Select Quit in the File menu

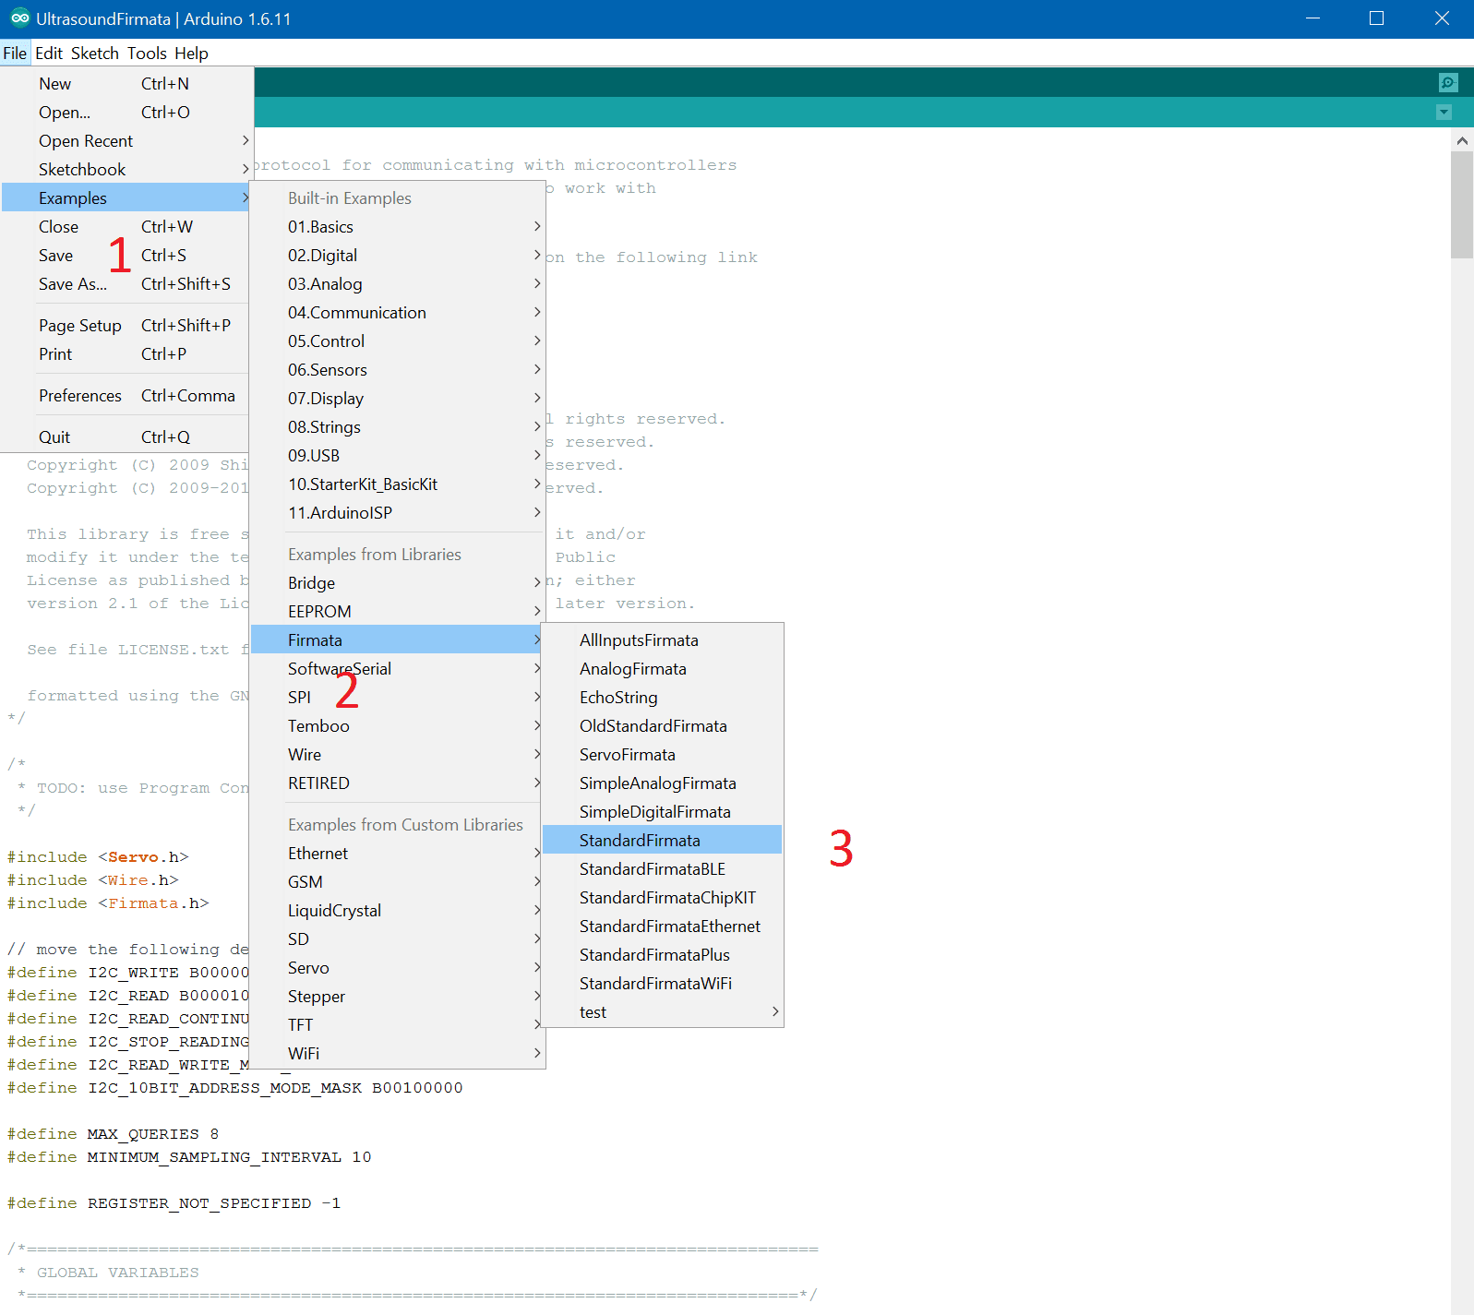coord(126,437)
